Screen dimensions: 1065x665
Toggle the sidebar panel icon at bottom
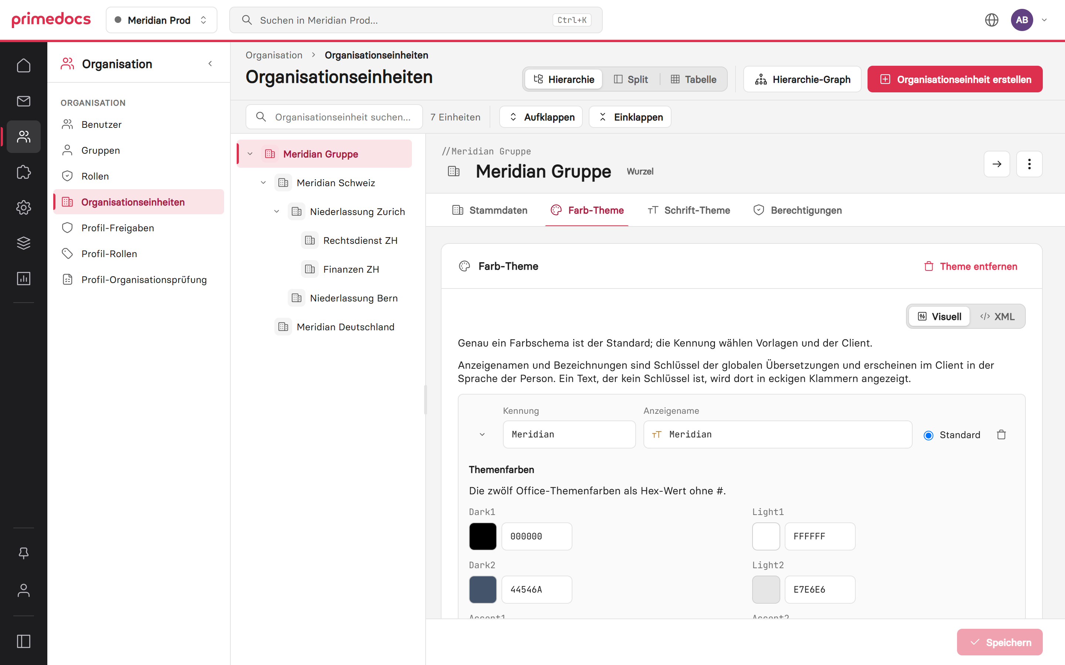tap(23, 641)
